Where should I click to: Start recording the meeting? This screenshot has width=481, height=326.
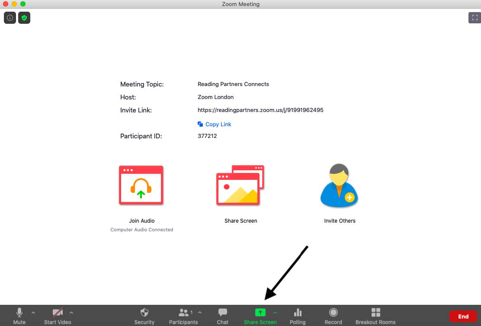333,316
